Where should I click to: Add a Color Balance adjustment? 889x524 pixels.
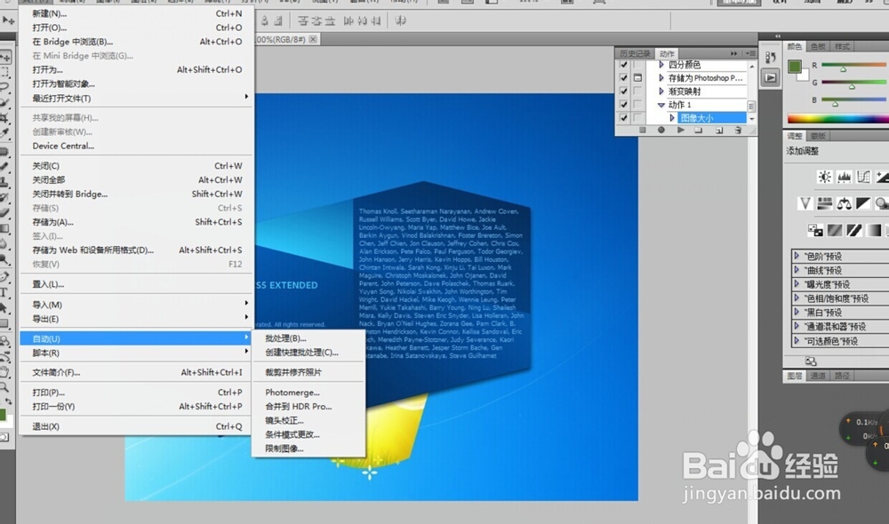click(844, 203)
